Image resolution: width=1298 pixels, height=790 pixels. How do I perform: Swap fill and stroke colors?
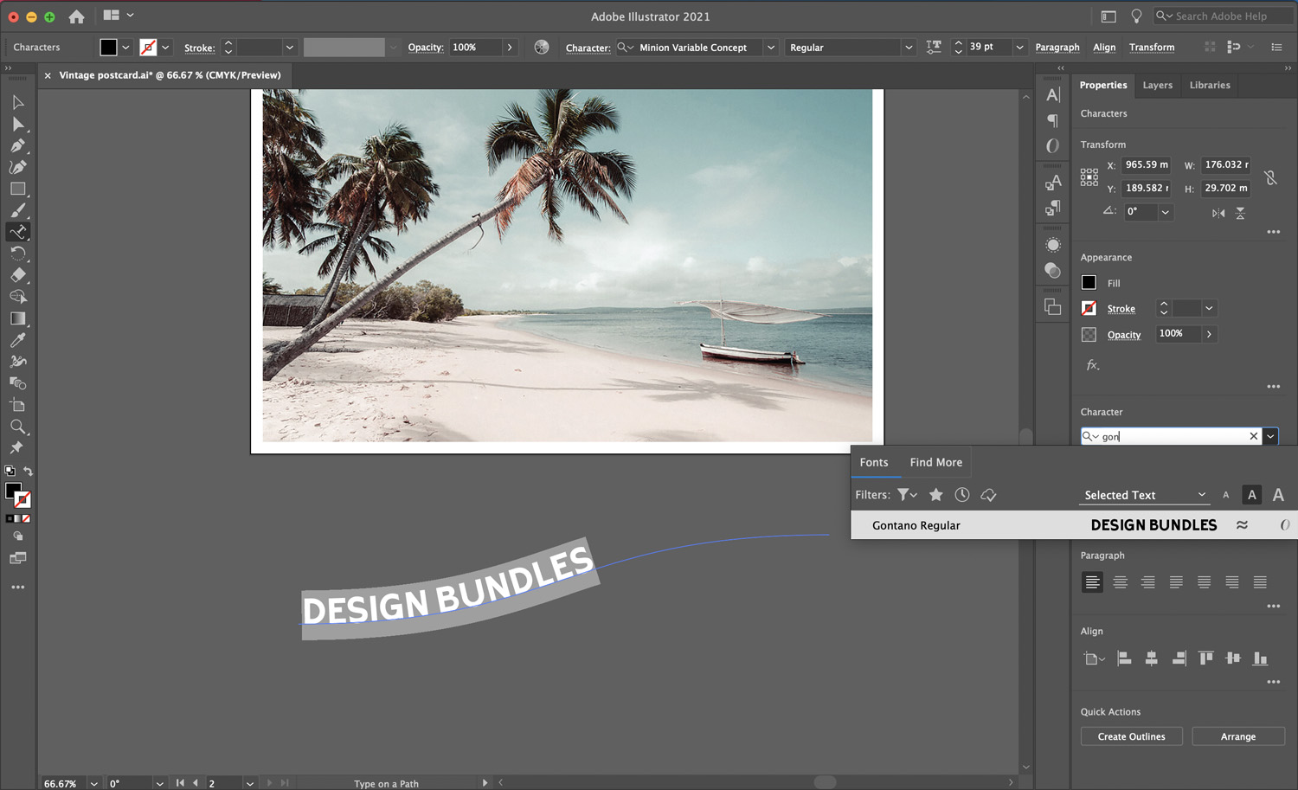point(28,471)
